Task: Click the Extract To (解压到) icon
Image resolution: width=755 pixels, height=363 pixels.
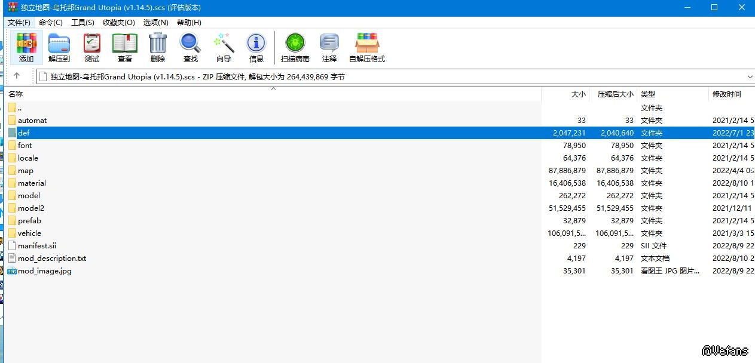Action: 59,47
